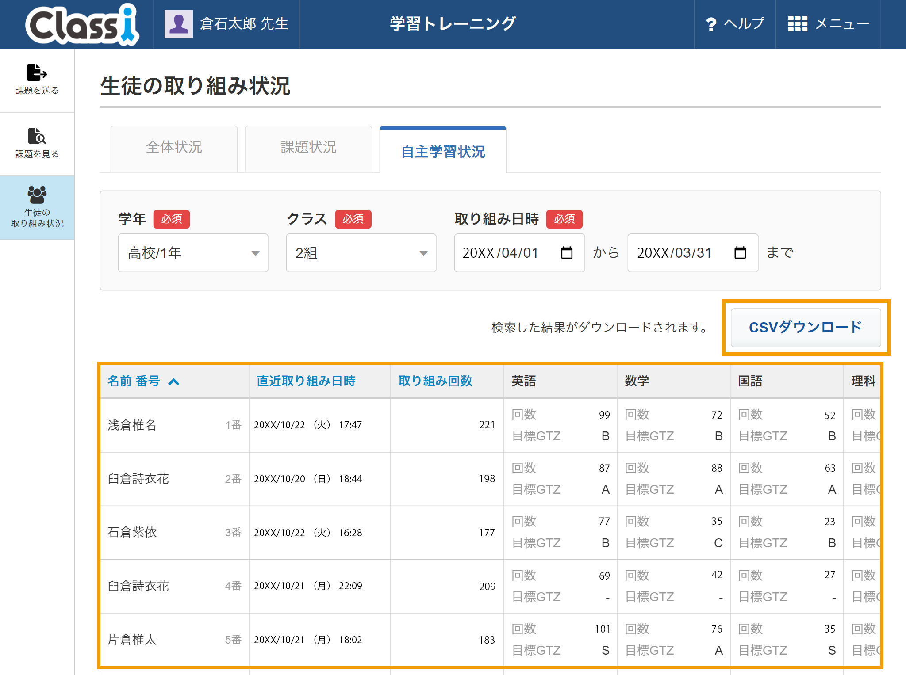The image size is (906, 675).
Task: Click the 倉石太郎 先生 user name
Action: tap(244, 24)
